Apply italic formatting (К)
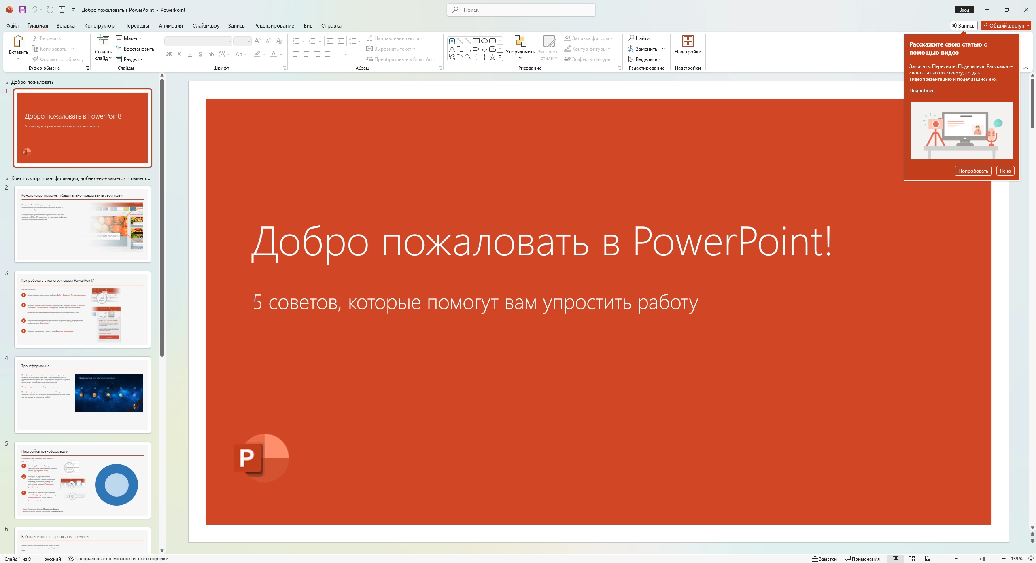 pos(179,54)
